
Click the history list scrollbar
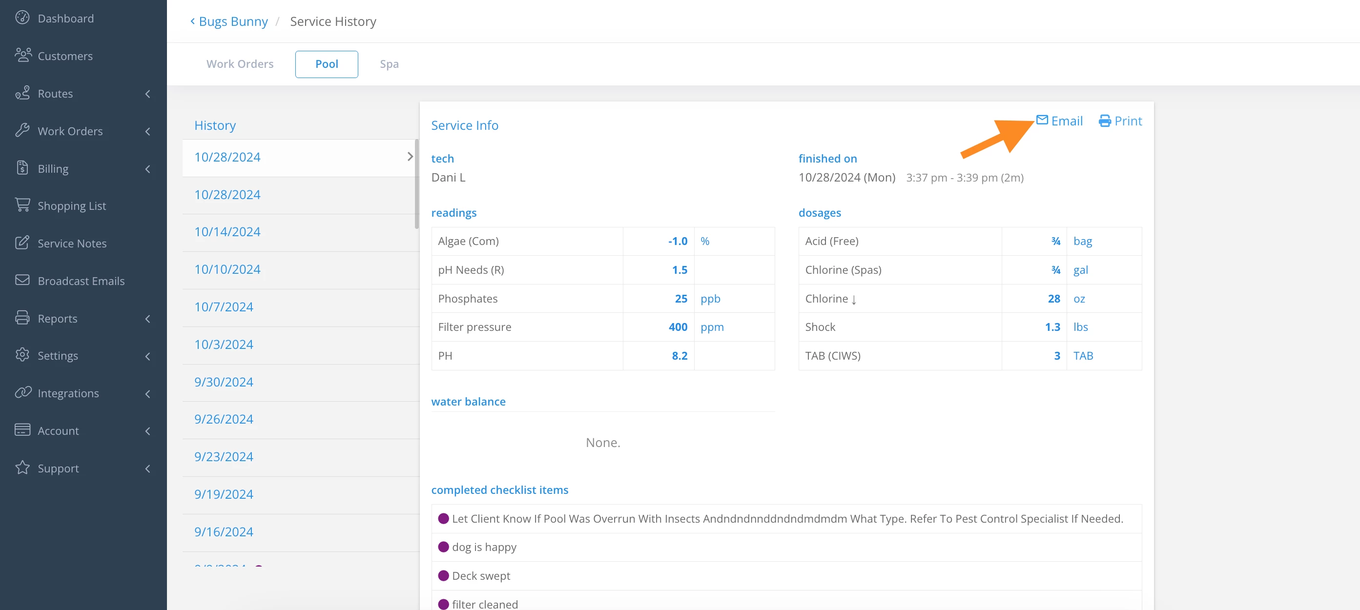(x=416, y=184)
